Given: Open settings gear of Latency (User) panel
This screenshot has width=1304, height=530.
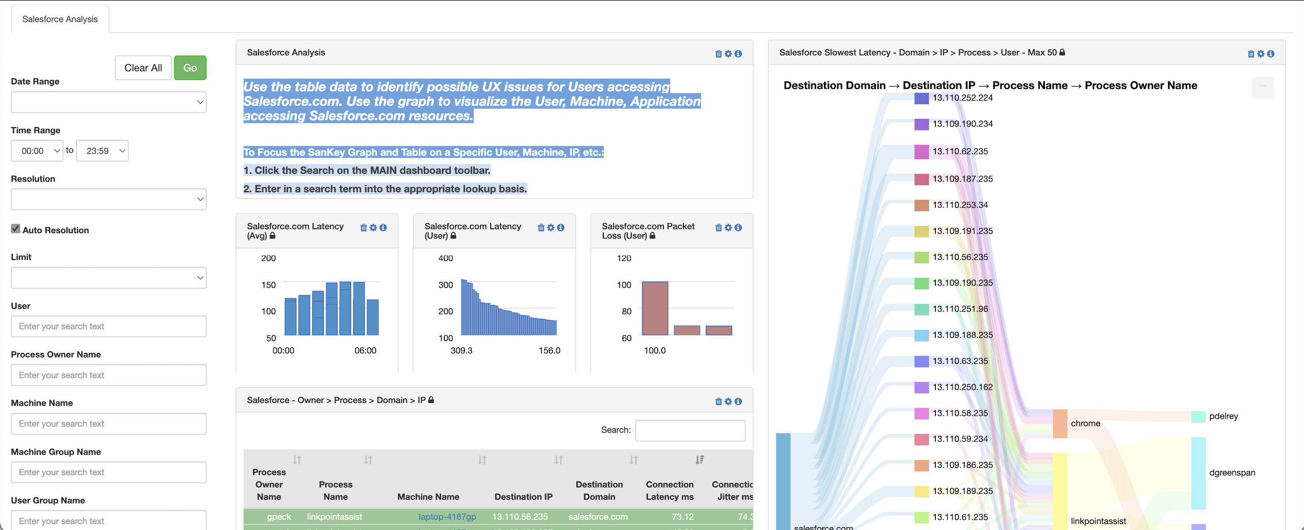Looking at the screenshot, I should click(551, 227).
